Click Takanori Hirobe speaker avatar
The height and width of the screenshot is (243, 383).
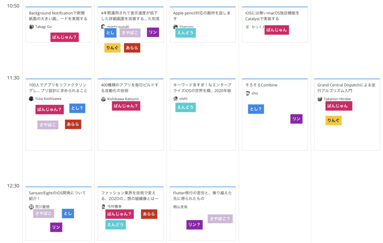(320, 99)
